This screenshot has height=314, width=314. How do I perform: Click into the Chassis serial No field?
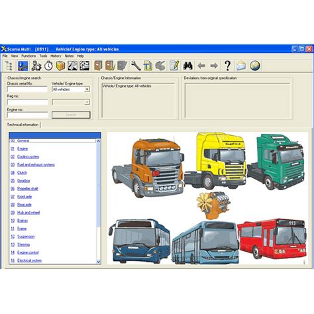(x=27, y=89)
